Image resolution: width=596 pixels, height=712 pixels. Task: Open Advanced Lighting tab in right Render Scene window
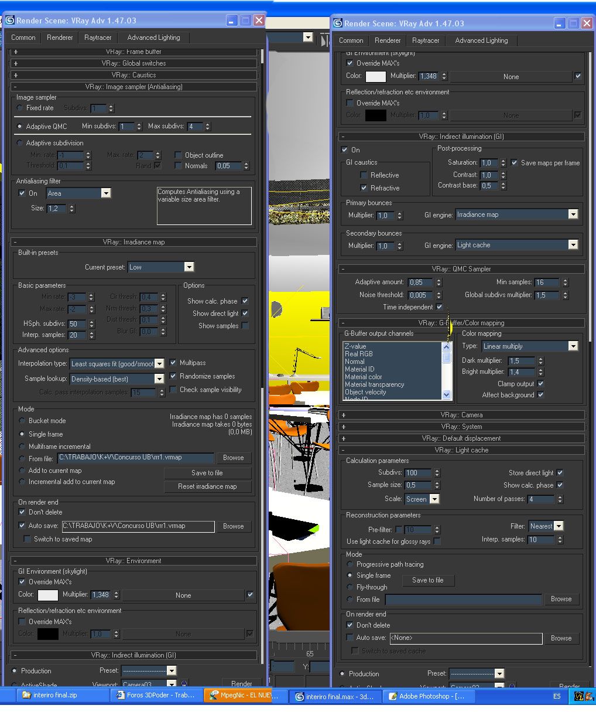[481, 40]
